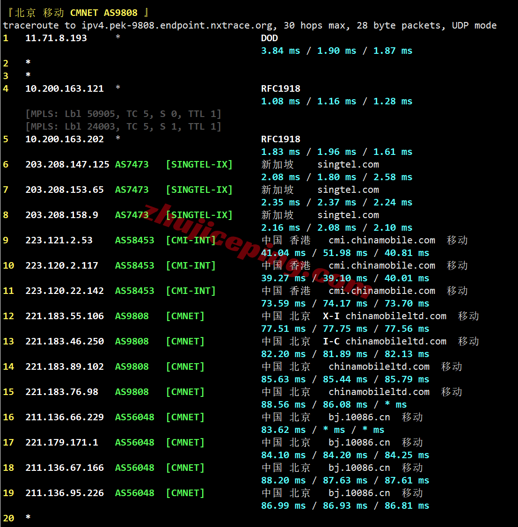Click hop number 20

(x=9, y=518)
